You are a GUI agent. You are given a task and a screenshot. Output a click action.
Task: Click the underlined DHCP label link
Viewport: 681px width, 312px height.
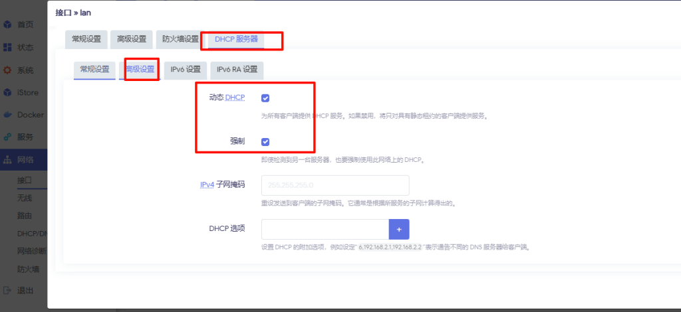[235, 98]
